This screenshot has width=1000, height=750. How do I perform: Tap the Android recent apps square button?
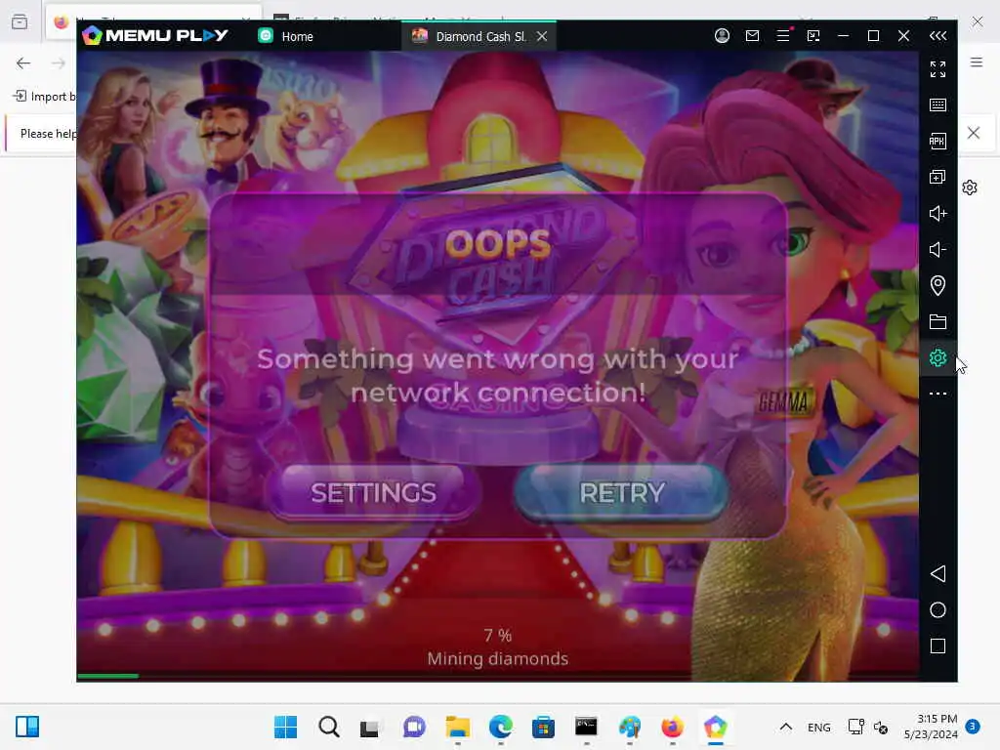[937, 646]
